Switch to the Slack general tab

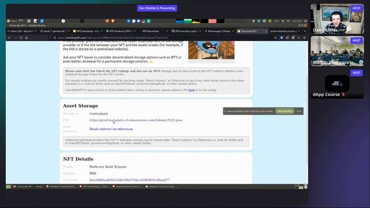coord(54,31)
